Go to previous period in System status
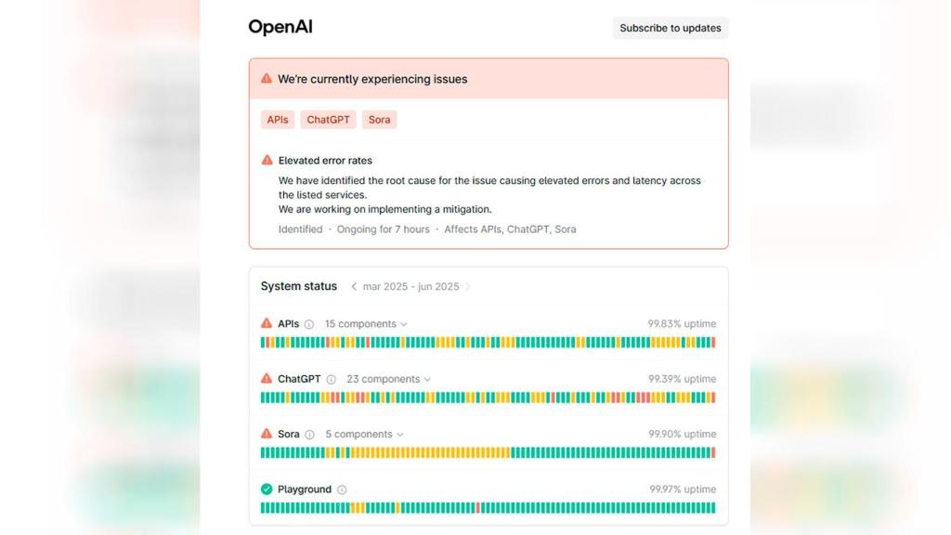Viewport: 951px width, 535px height. pos(354,287)
